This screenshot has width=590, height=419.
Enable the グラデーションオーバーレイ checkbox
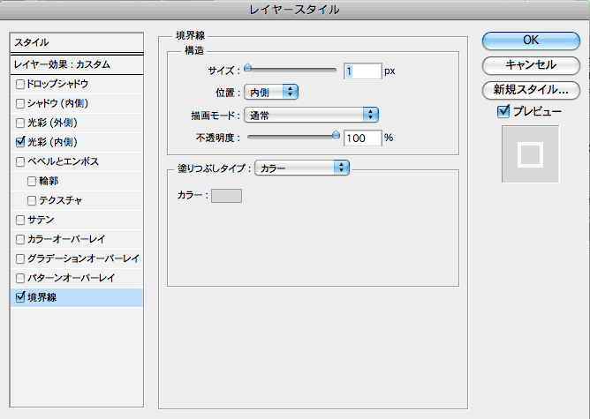pos(20,259)
